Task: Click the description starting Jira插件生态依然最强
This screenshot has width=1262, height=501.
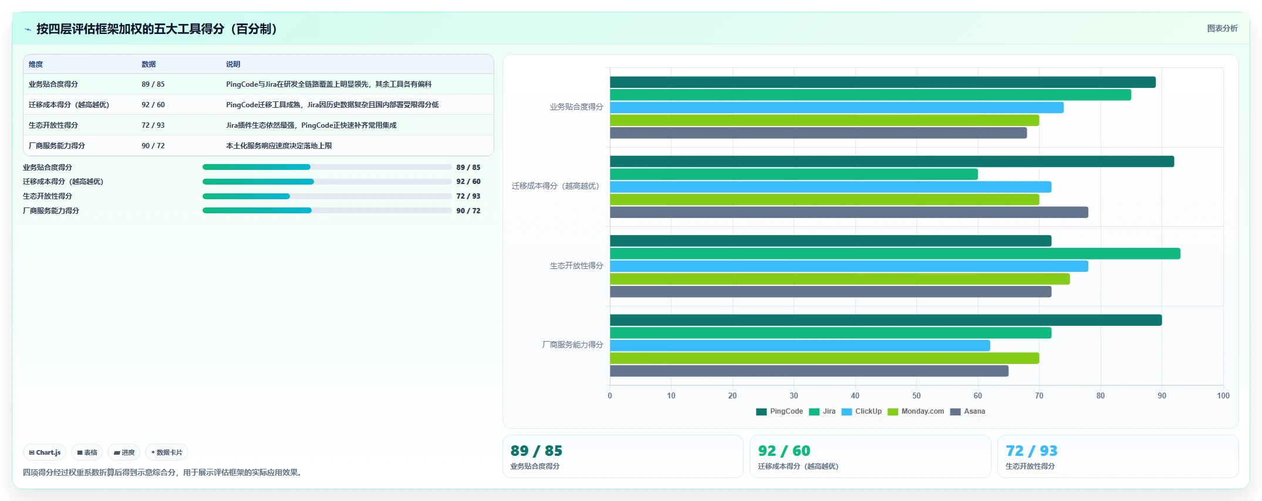Action: click(x=311, y=125)
